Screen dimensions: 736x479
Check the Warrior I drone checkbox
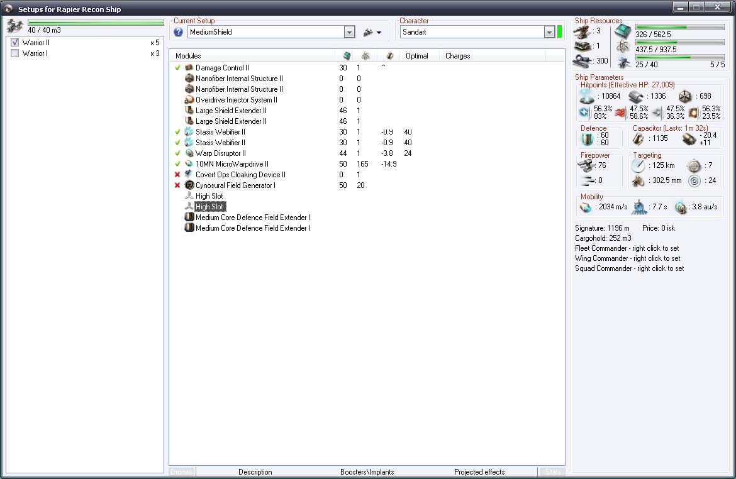click(x=15, y=53)
